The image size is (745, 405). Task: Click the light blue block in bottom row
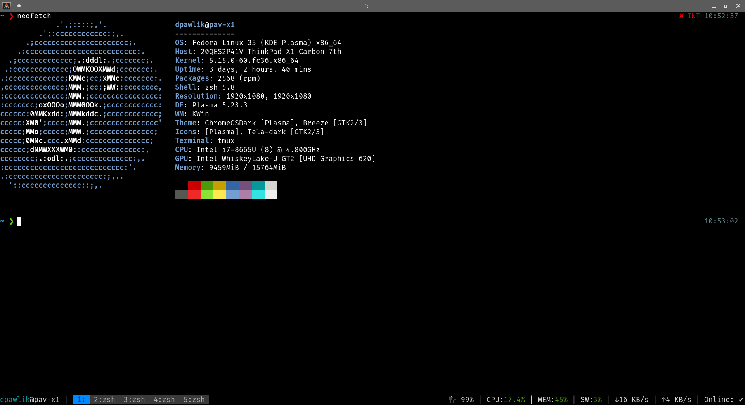(232, 194)
